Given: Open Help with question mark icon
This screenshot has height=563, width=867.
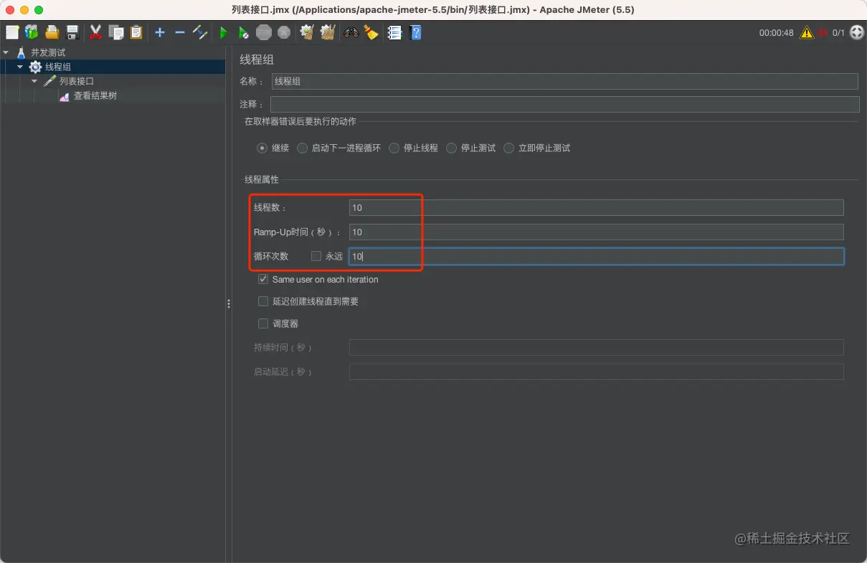Looking at the screenshot, I should (414, 32).
